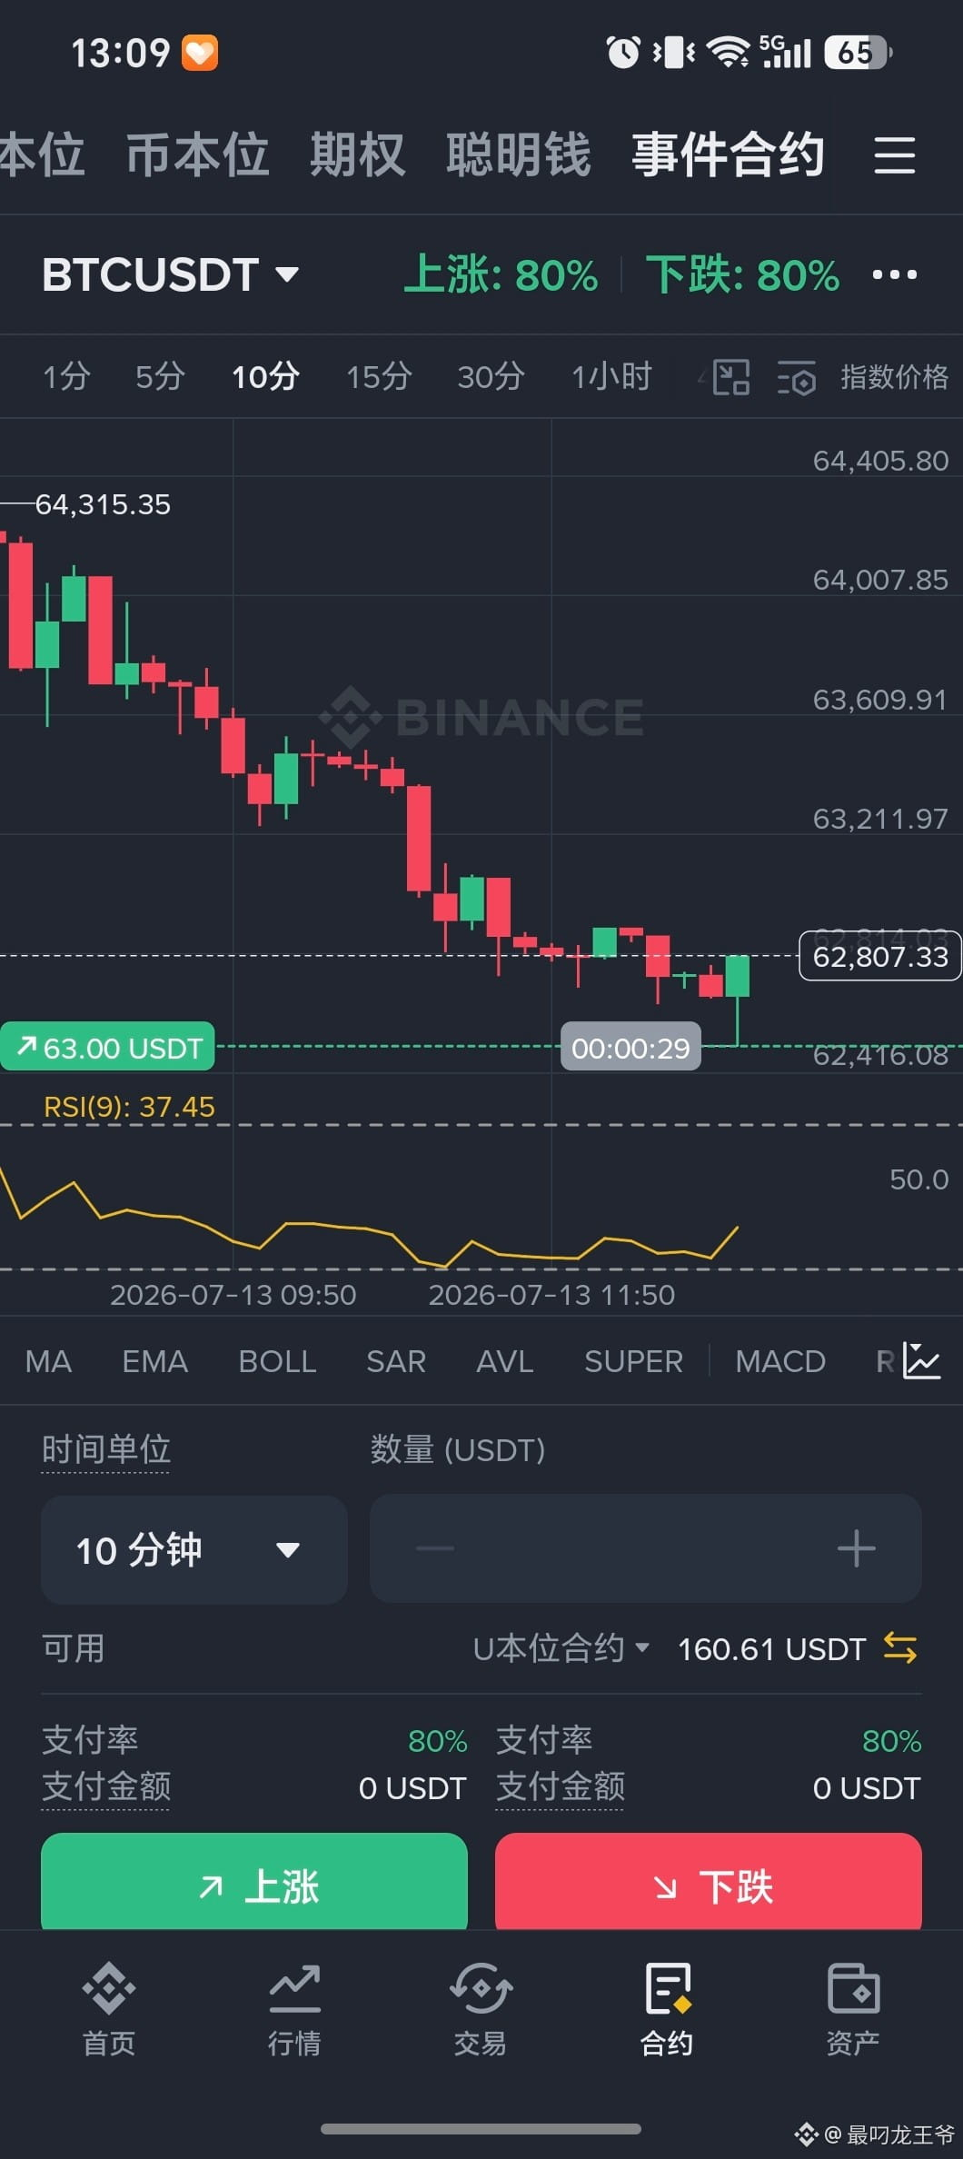This screenshot has height=2159, width=963.
Task: Tap the 上涨: 80% payout text
Action: (501, 274)
